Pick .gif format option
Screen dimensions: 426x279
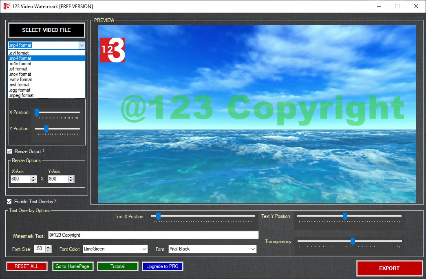coord(47,69)
